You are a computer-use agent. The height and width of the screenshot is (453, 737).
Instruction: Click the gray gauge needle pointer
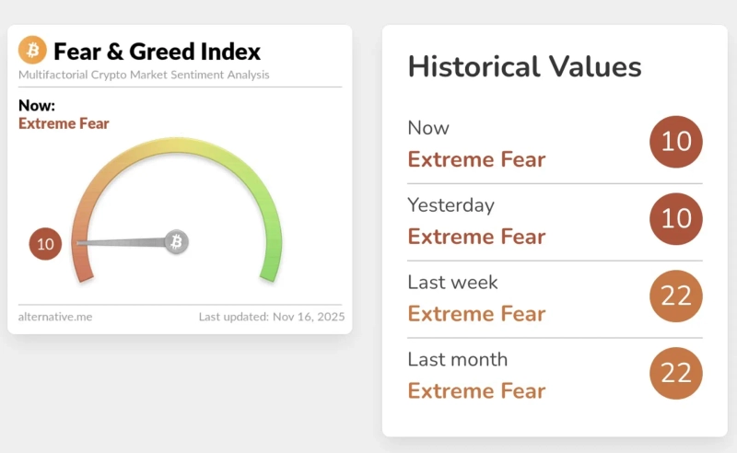tap(120, 243)
